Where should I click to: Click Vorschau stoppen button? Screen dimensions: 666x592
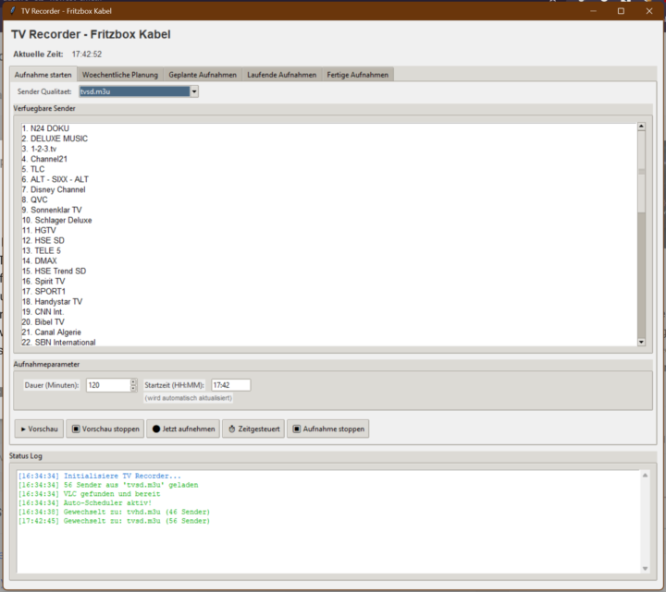pos(105,429)
